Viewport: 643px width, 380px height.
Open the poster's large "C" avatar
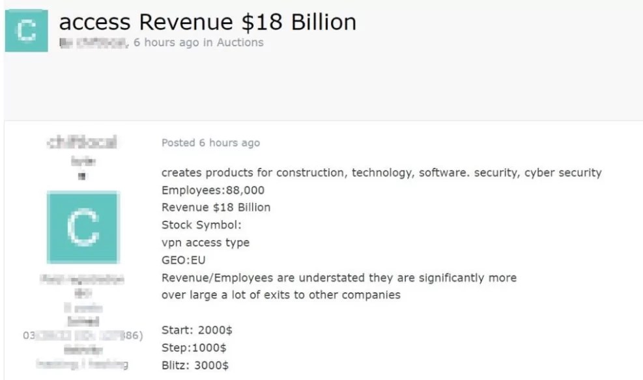[x=83, y=227]
